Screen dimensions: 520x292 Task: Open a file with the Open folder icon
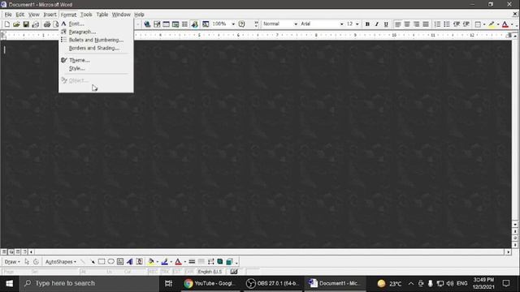pyautogui.click(x=16, y=24)
